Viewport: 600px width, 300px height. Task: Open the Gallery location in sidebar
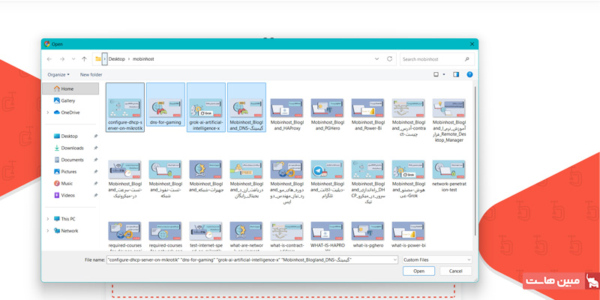[x=67, y=100]
